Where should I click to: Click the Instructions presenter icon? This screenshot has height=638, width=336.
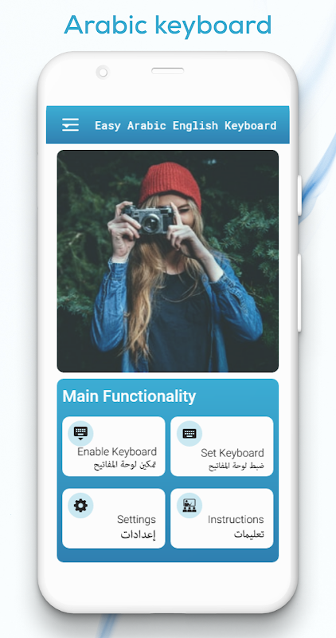coord(189,506)
